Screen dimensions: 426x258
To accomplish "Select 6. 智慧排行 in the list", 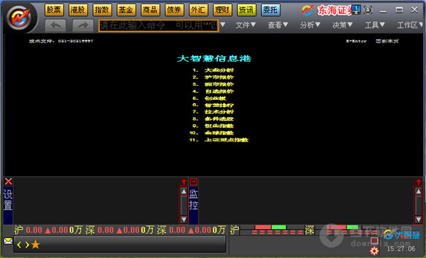I will (213, 105).
